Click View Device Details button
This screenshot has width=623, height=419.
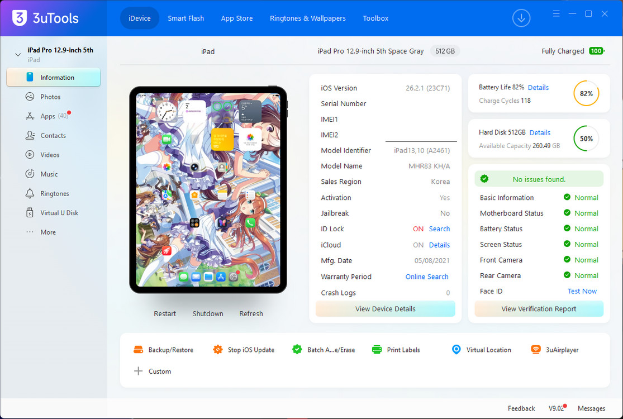coord(386,308)
